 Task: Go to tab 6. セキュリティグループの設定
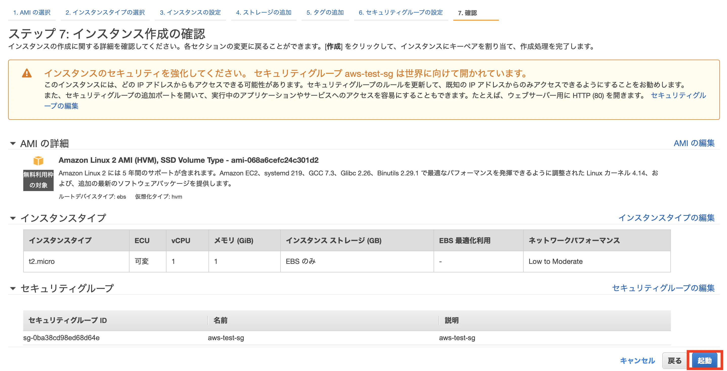point(401,12)
